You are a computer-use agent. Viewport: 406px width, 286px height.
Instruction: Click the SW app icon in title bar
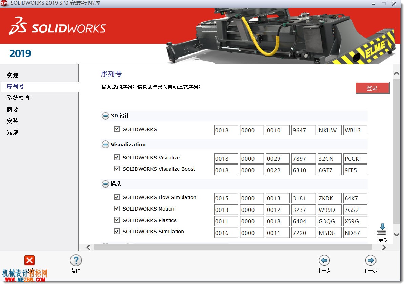pos(4,3)
